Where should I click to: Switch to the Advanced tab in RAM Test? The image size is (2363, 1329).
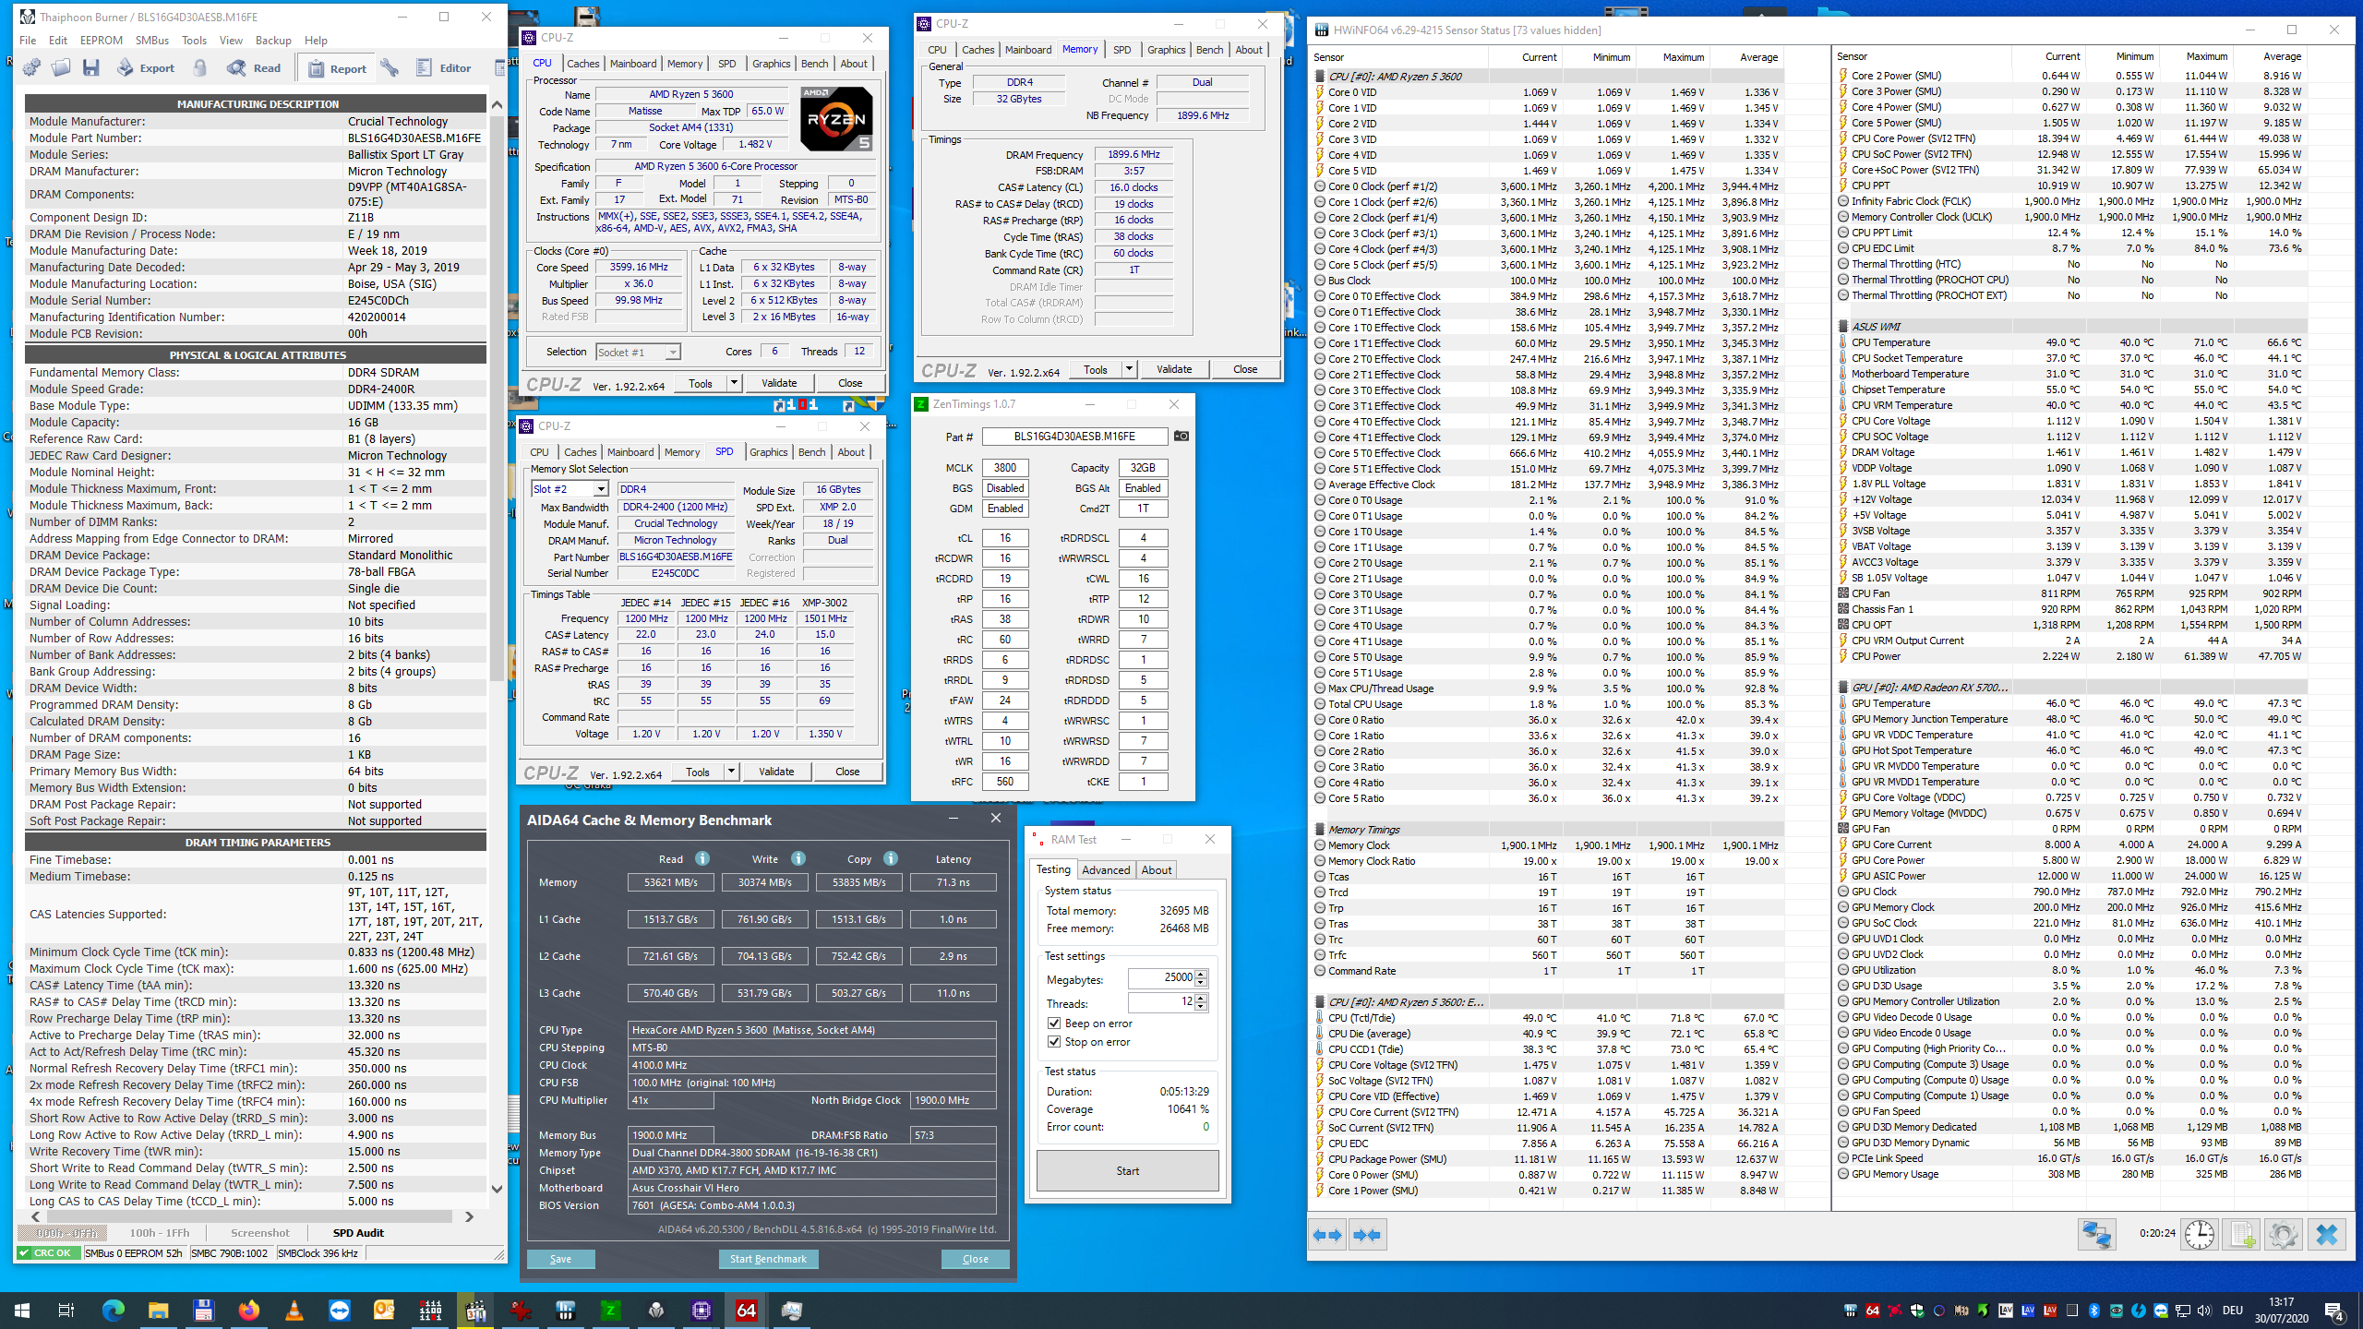1106,869
